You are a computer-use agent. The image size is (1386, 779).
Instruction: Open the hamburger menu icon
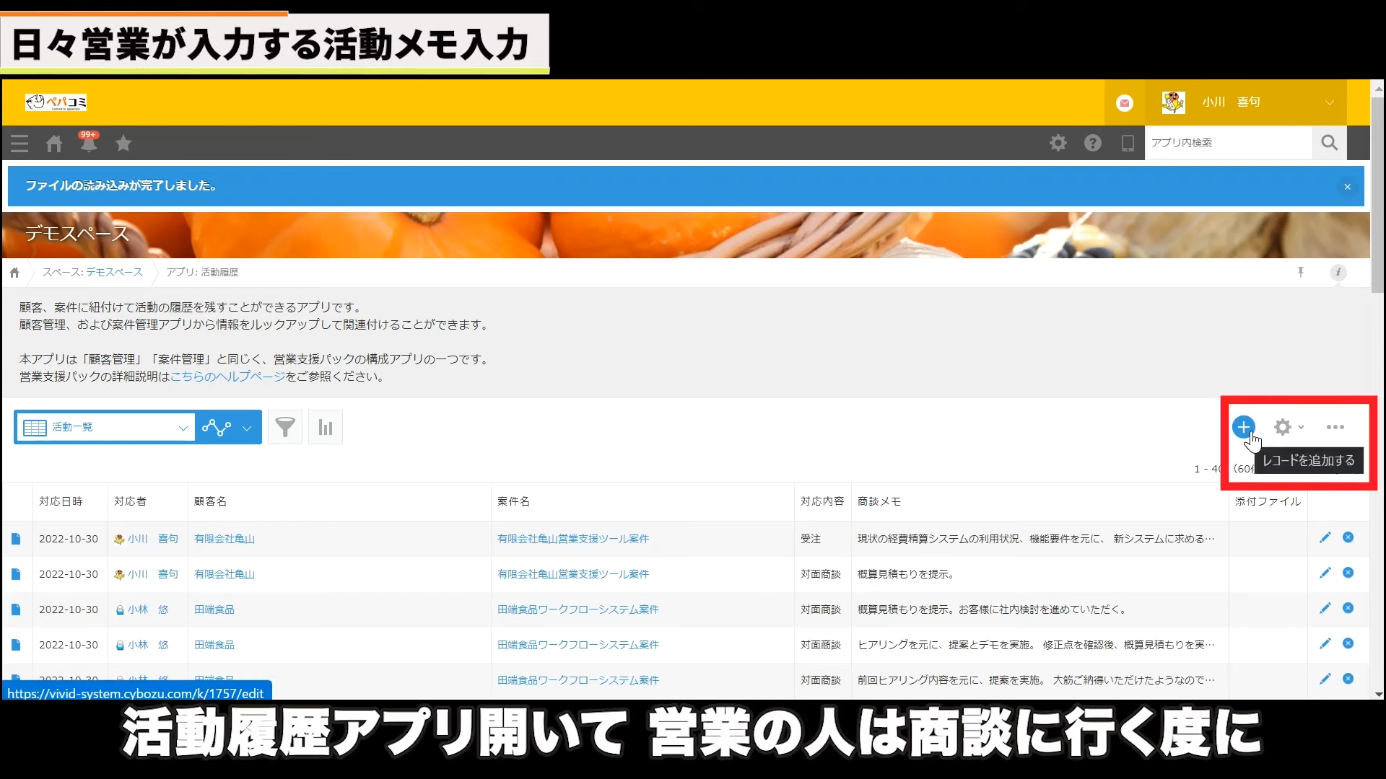19,144
